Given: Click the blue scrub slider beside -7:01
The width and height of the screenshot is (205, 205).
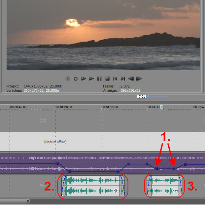Looking at the screenshot, I should tap(158, 96).
